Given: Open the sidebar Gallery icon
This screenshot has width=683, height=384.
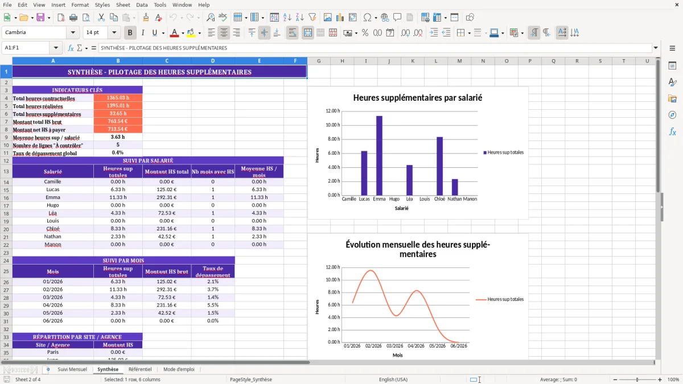Looking at the screenshot, I should [x=672, y=98].
